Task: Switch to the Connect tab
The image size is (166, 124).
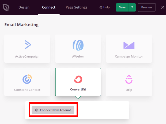Action: point(49,7)
